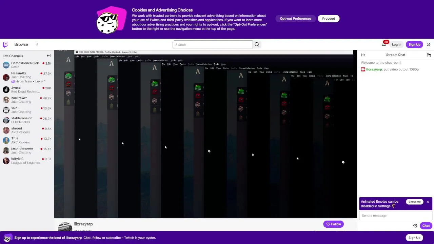Open the three-dot more options menu

[37, 44]
